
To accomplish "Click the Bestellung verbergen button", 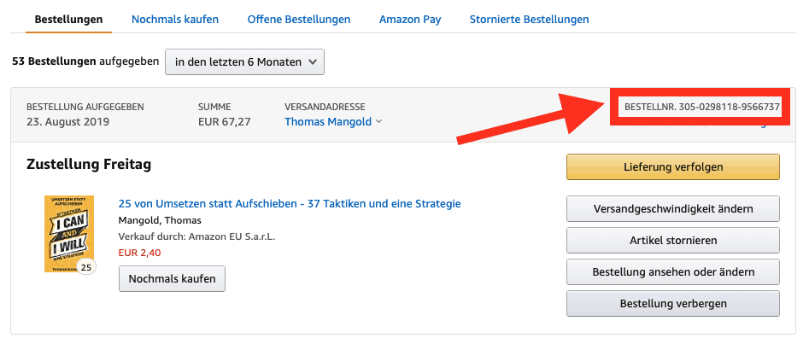I will 673,304.
